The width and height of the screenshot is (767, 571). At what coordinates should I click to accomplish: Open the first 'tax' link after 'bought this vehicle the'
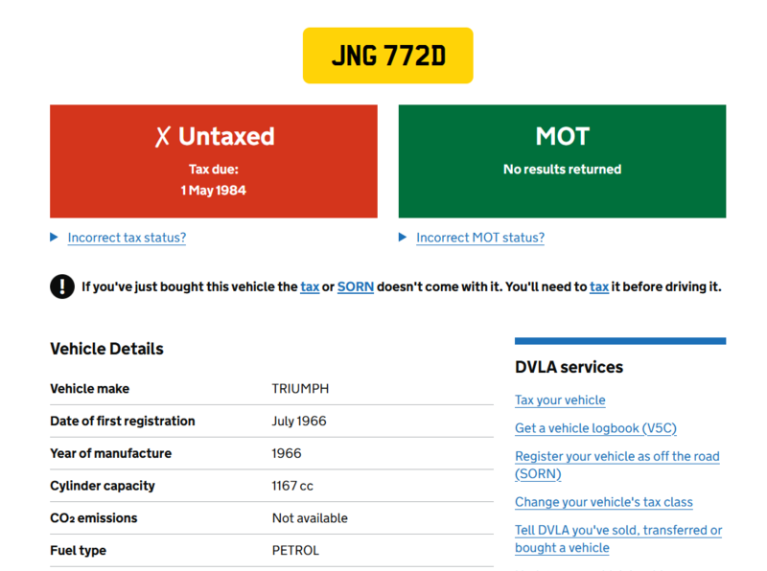[x=310, y=286]
